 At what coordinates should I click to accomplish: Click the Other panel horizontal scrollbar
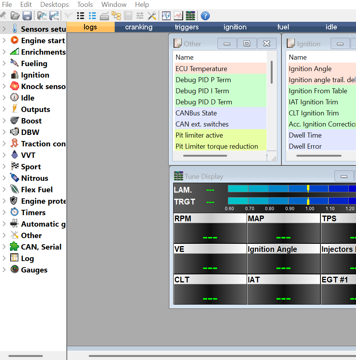pyautogui.click(x=205, y=156)
